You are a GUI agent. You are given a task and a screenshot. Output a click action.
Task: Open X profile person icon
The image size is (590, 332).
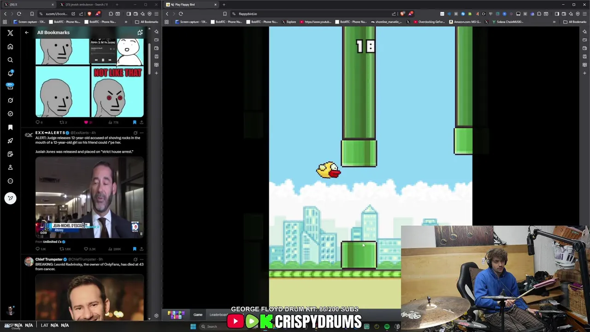10,167
